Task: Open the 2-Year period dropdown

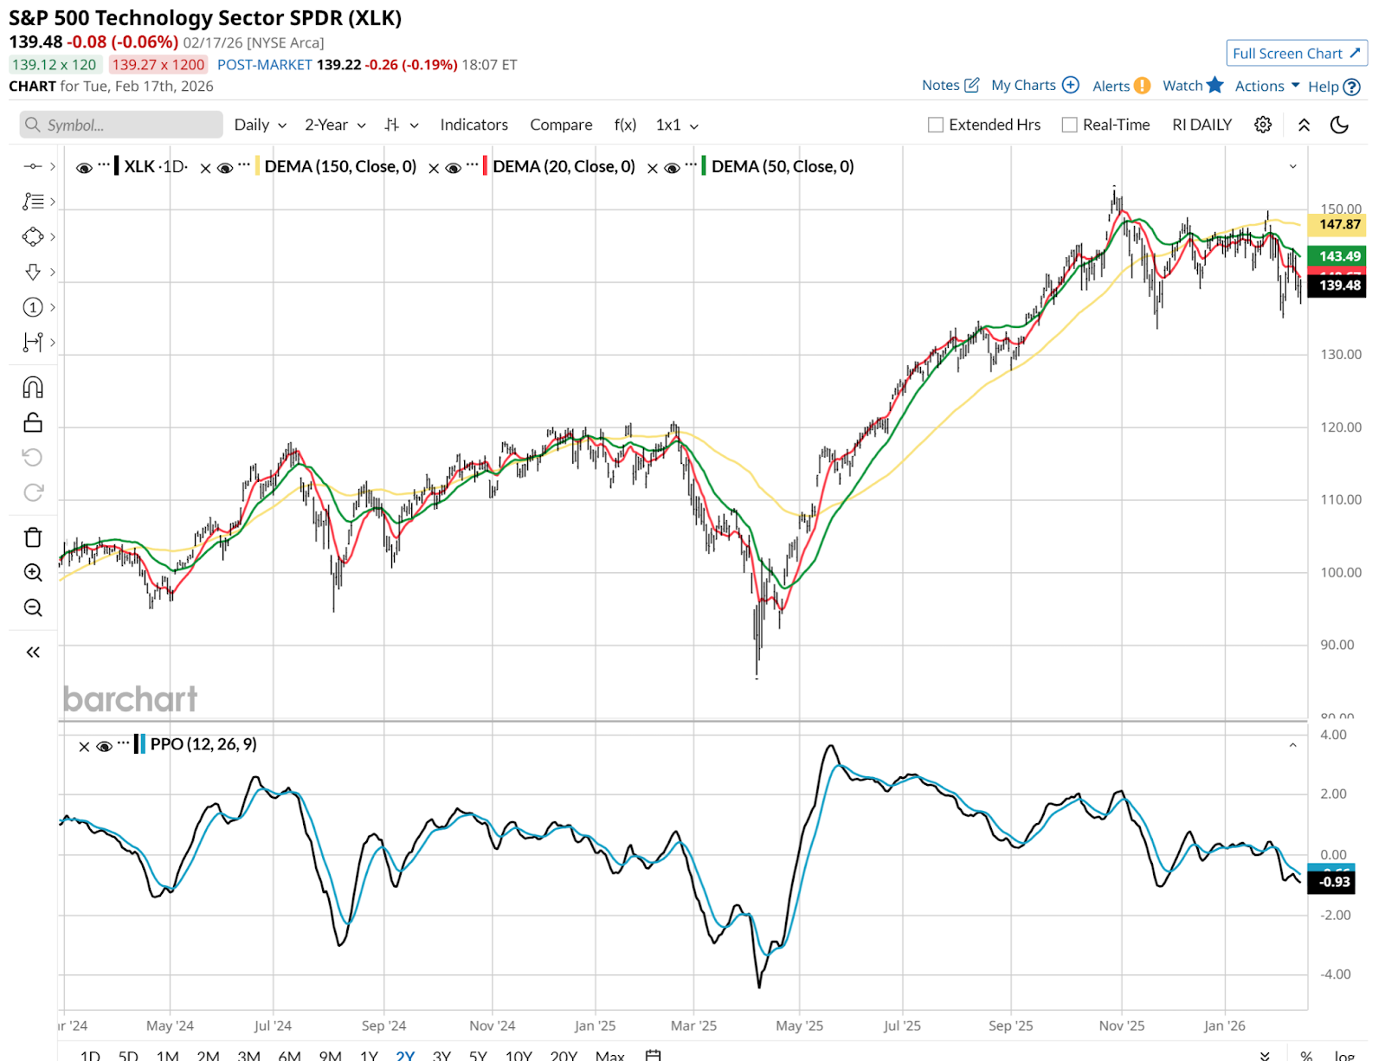Action: (335, 125)
